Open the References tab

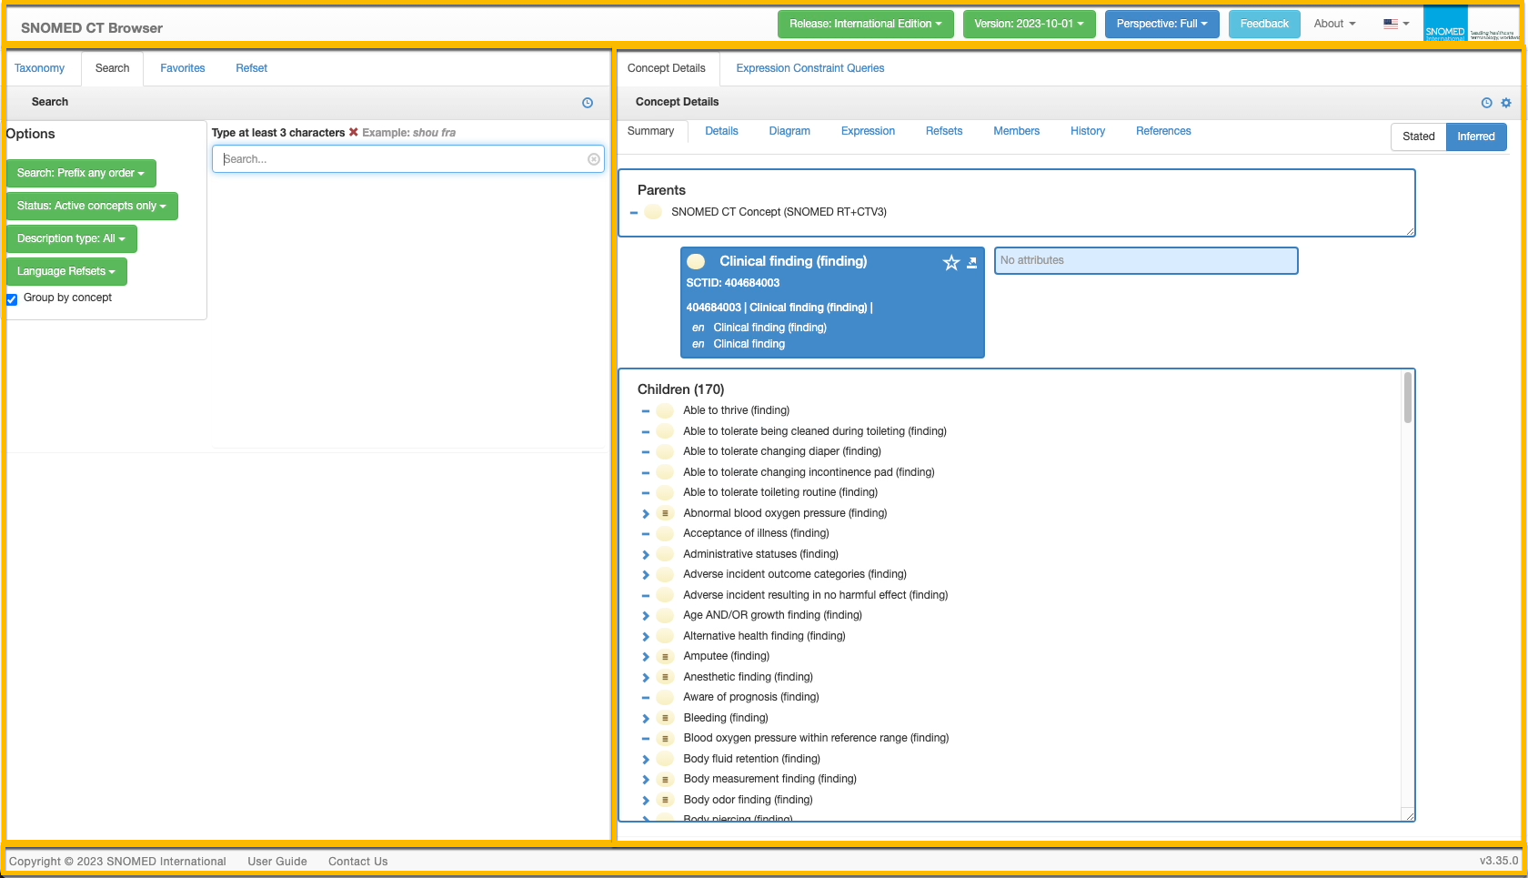(x=1163, y=131)
